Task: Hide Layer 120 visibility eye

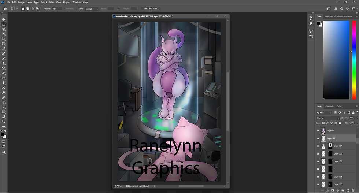Action: pos(318,184)
